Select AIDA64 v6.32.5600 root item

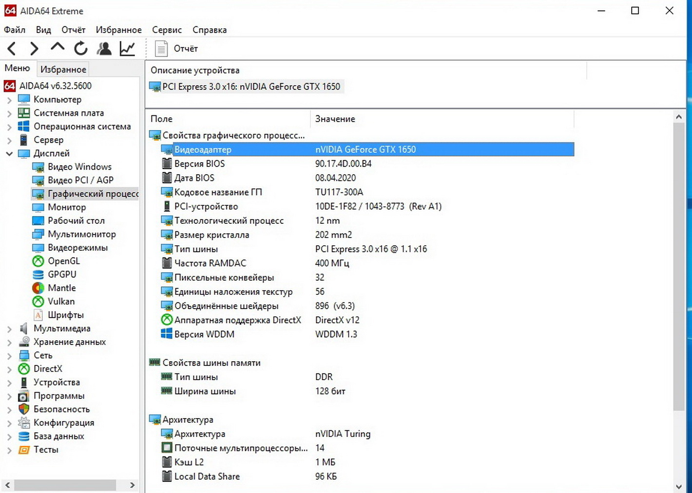coord(48,86)
